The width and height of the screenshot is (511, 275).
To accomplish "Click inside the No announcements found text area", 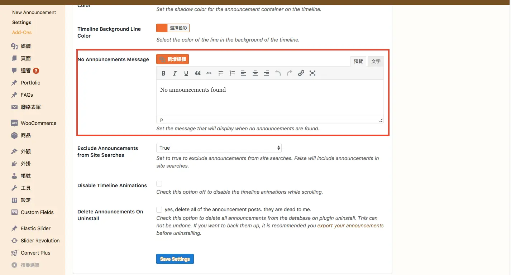I will [270, 97].
